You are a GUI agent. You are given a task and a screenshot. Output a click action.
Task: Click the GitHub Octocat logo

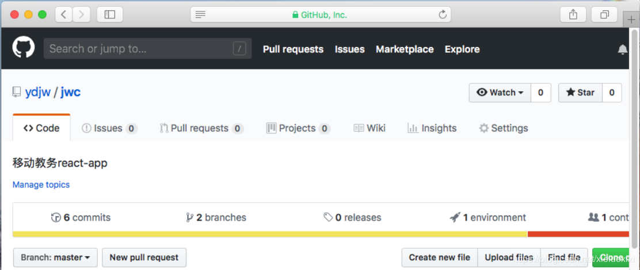coord(24,48)
